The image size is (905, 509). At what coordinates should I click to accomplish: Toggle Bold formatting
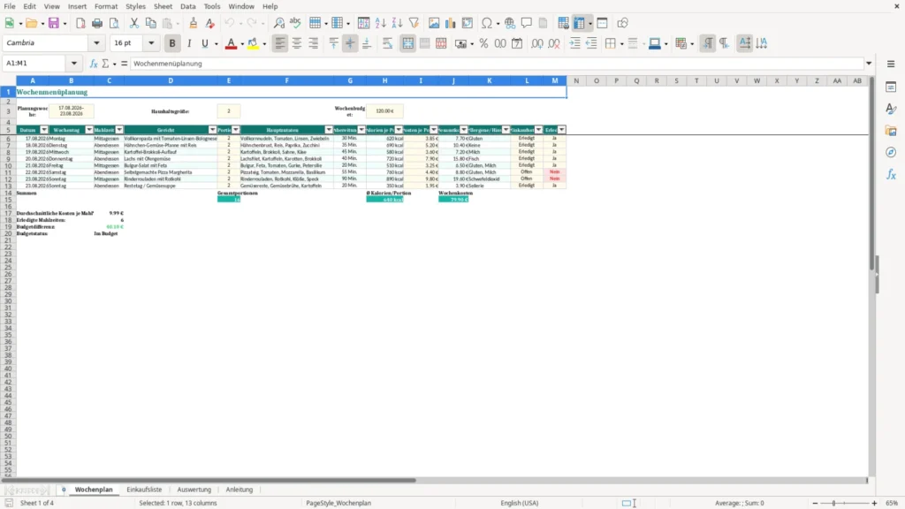coord(172,43)
